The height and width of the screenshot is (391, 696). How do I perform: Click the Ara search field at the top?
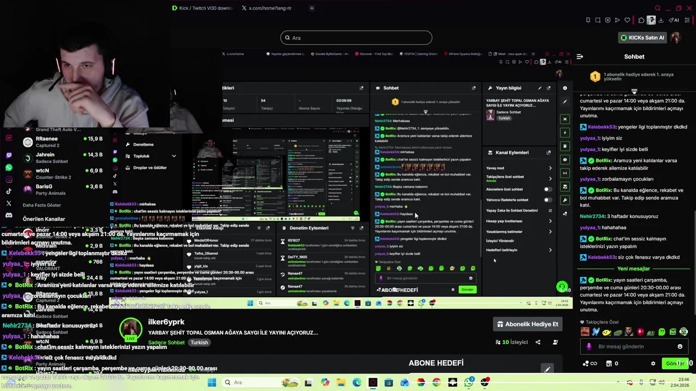[x=356, y=37]
